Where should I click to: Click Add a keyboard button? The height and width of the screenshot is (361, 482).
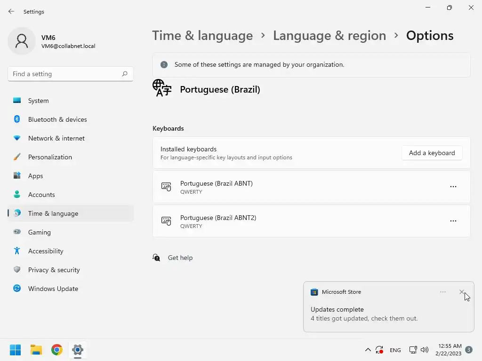432,153
